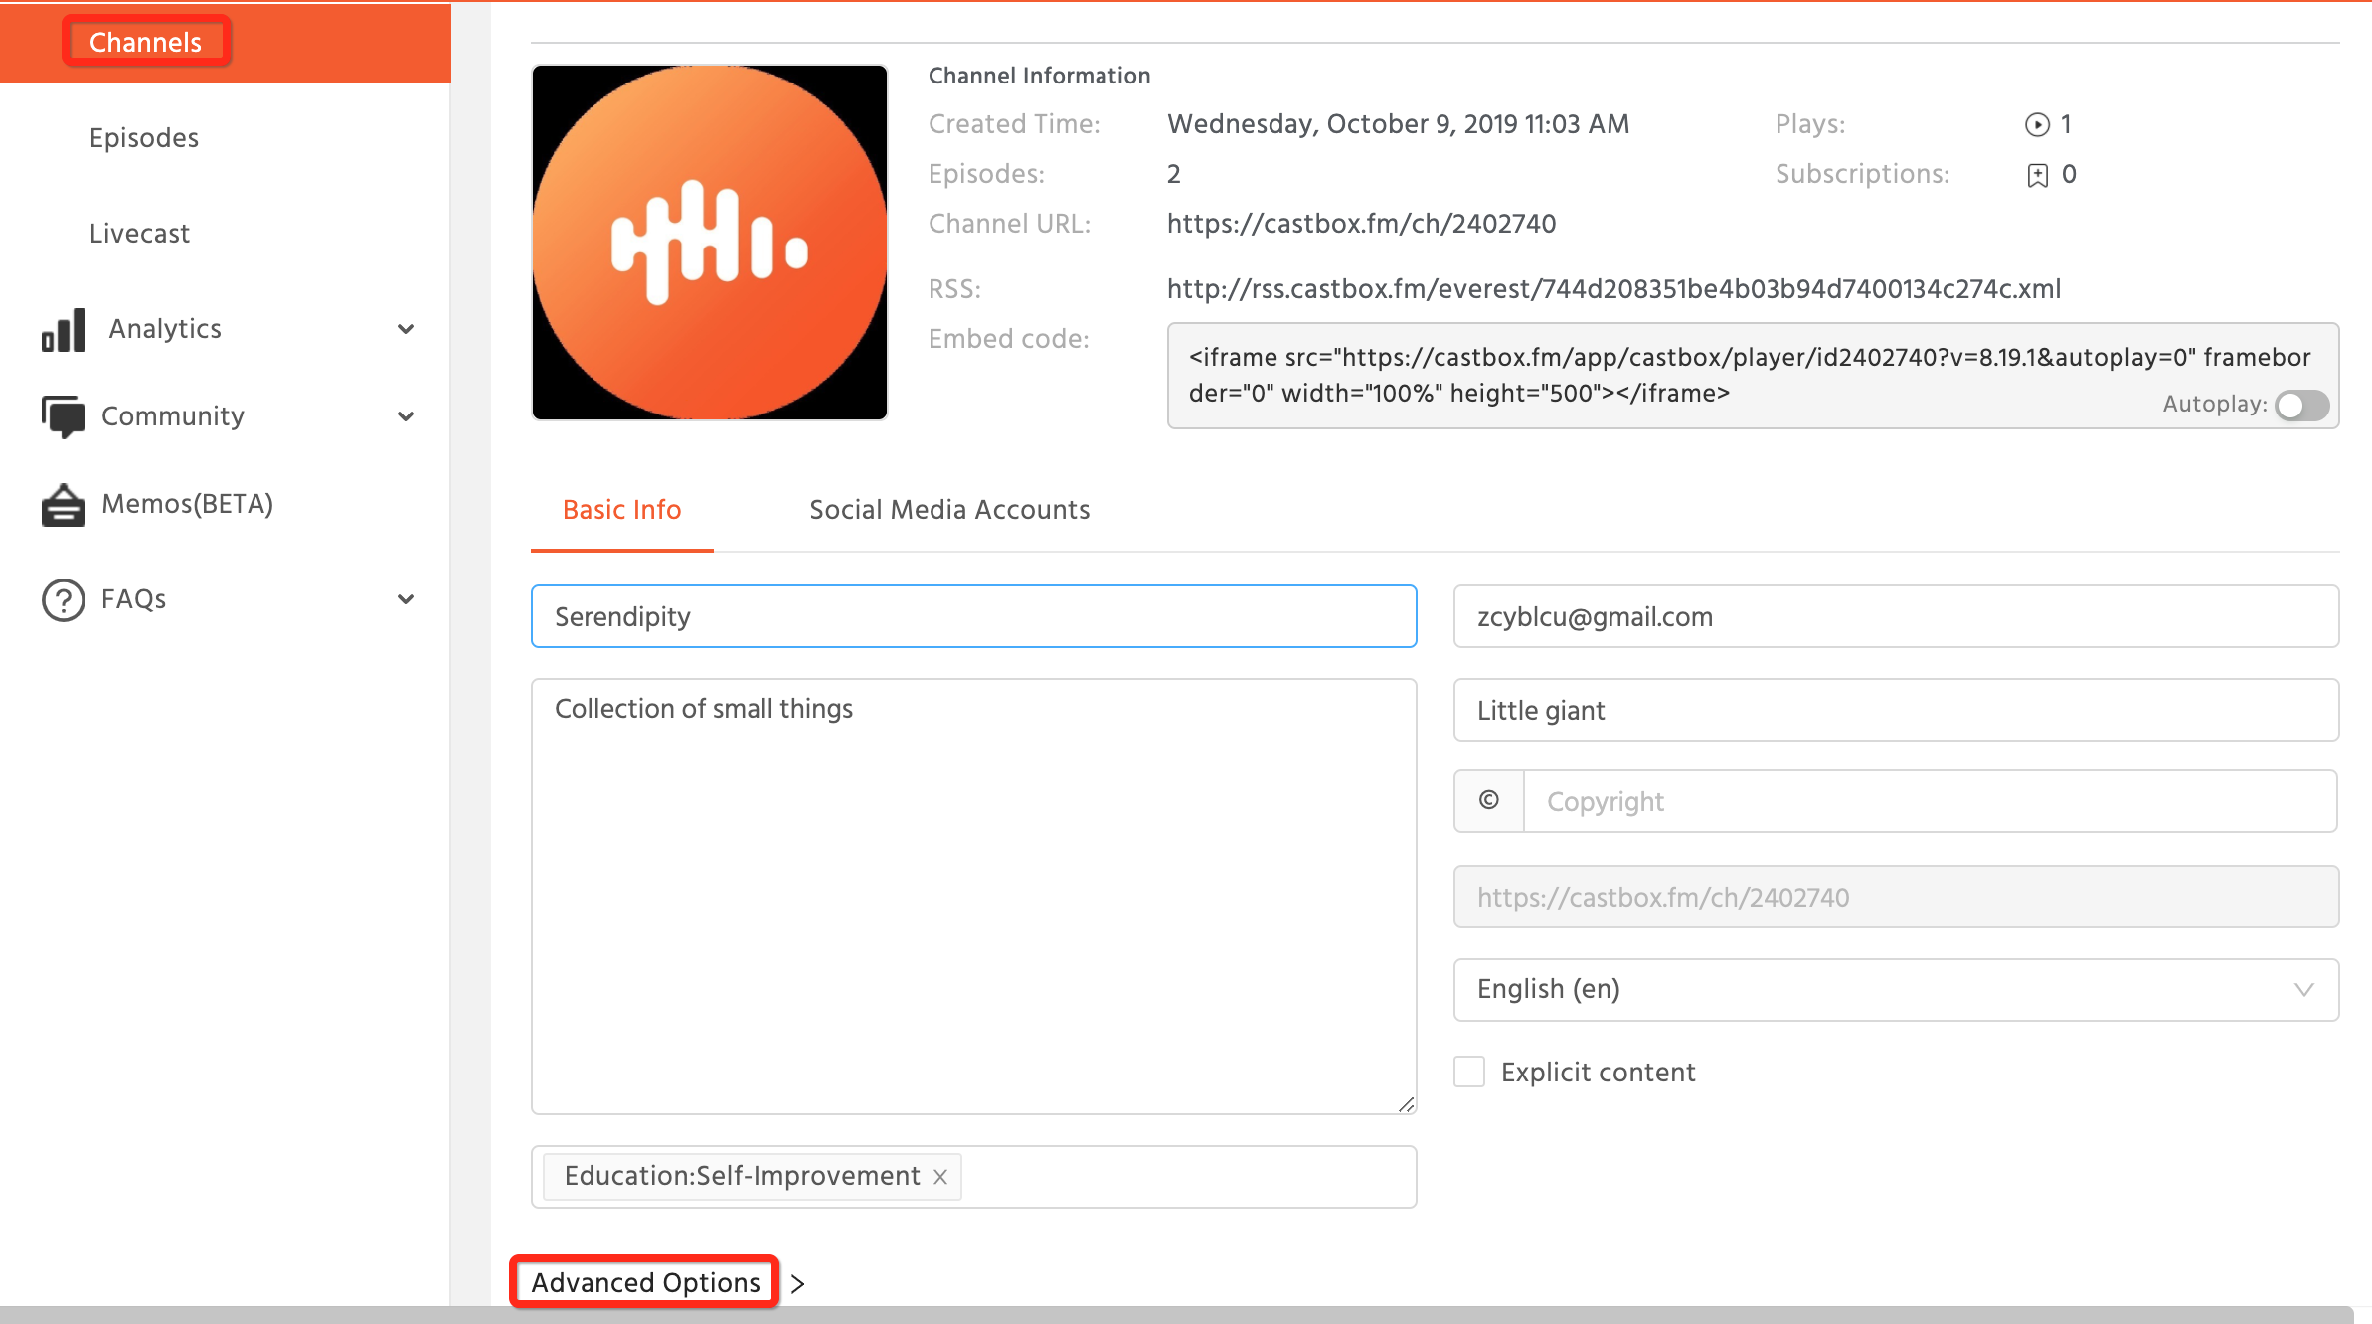Click the Community chat bubble icon
The height and width of the screenshot is (1324, 2372).
[x=64, y=416]
